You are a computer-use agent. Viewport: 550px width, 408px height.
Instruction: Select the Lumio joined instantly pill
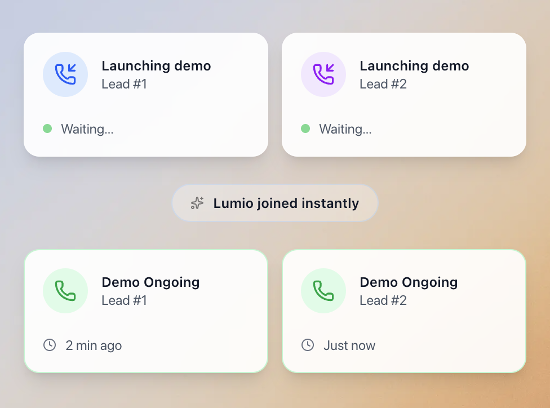[x=275, y=203]
